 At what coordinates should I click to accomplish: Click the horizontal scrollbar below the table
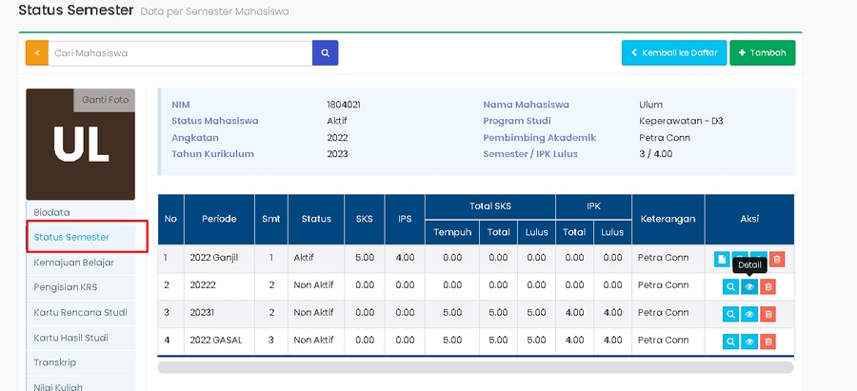474,367
